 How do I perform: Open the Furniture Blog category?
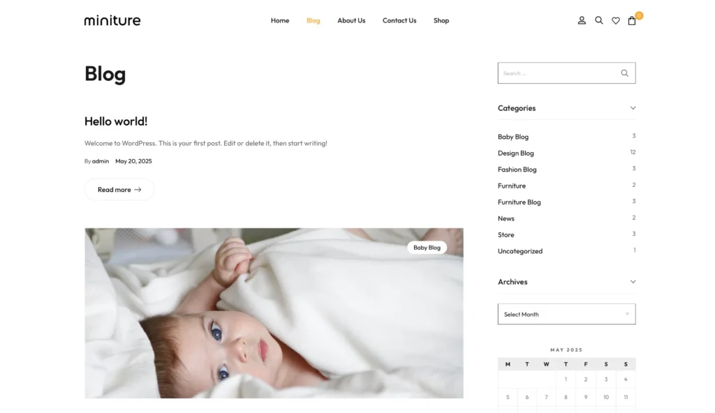[519, 202]
